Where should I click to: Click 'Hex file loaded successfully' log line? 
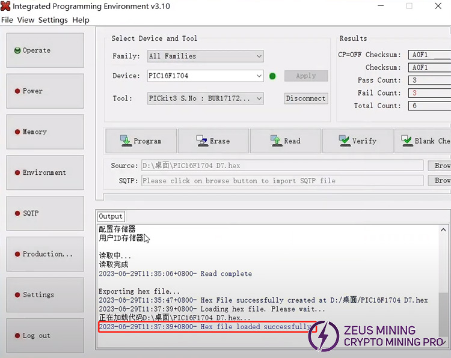pyautogui.click(x=206, y=327)
